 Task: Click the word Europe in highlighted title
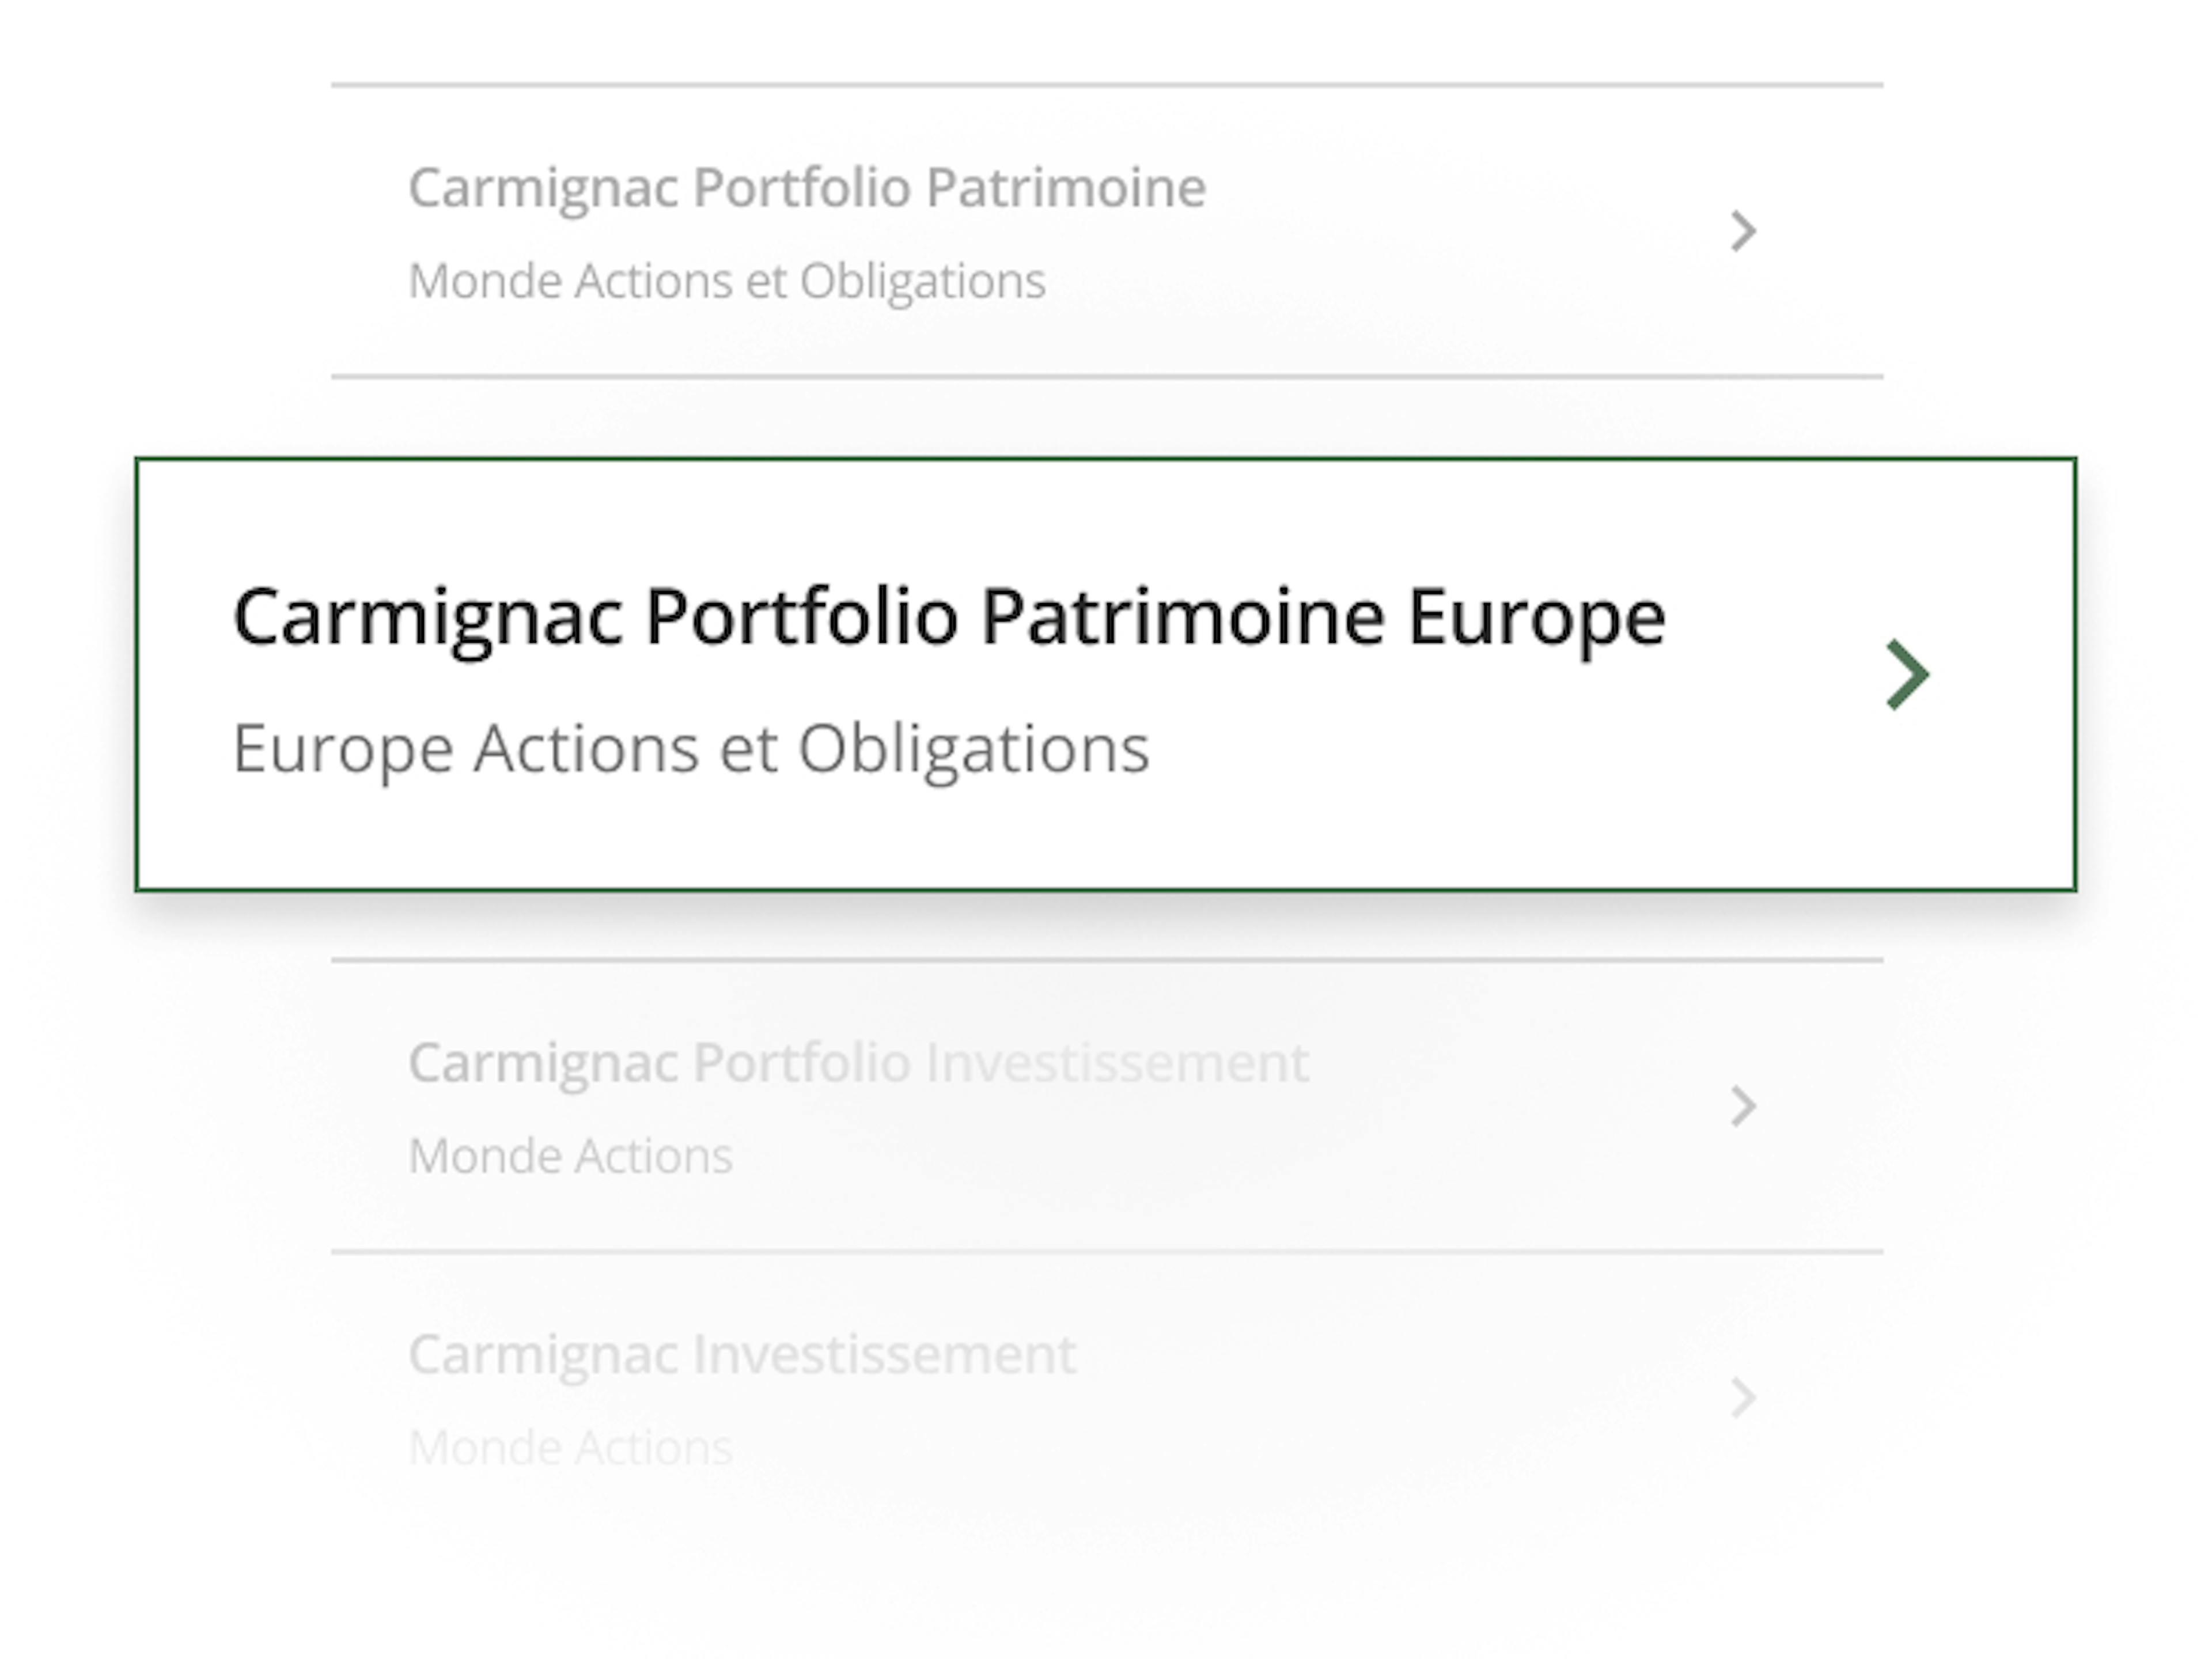point(1536,617)
